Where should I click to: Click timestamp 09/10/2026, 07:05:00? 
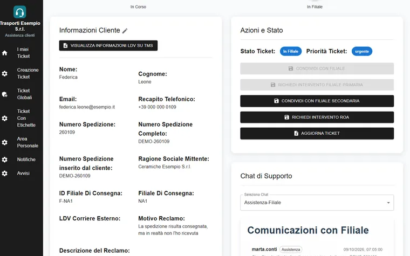[x=363, y=250]
